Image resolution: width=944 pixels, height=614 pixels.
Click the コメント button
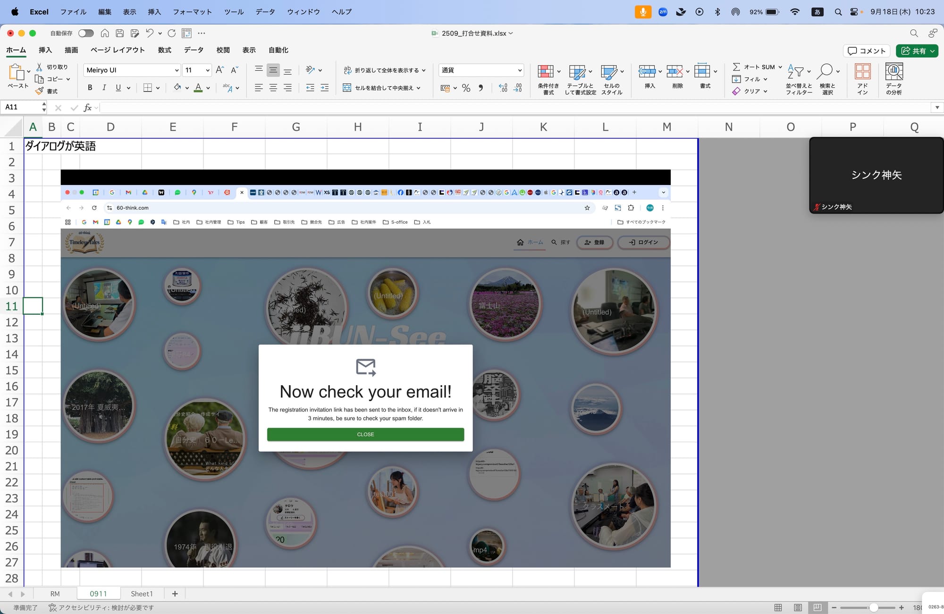[x=866, y=51]
